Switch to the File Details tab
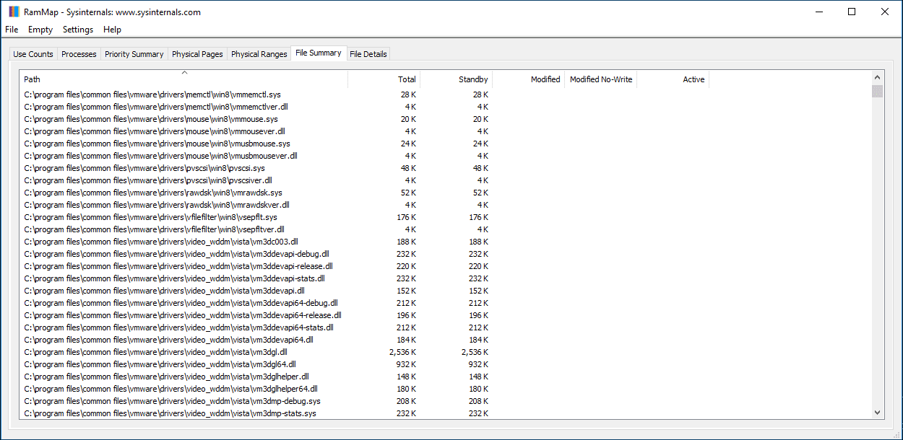 (x=368, y=53)
